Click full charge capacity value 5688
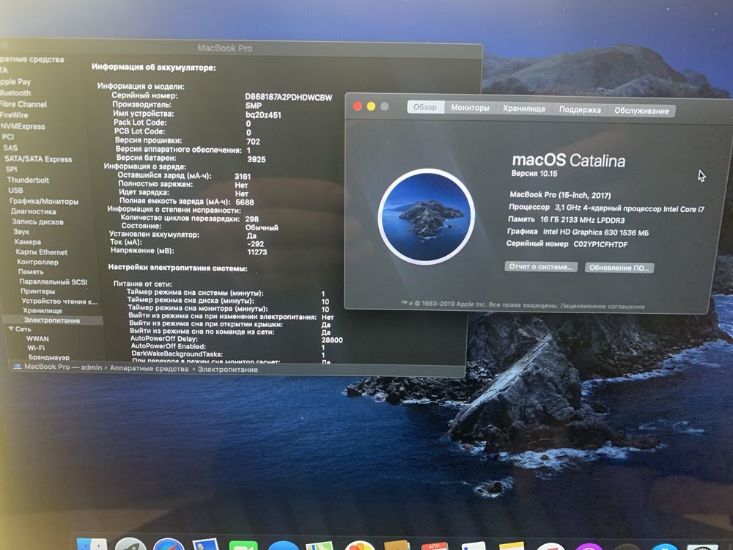Screen dimensions: 733x550 click(245, 202)
